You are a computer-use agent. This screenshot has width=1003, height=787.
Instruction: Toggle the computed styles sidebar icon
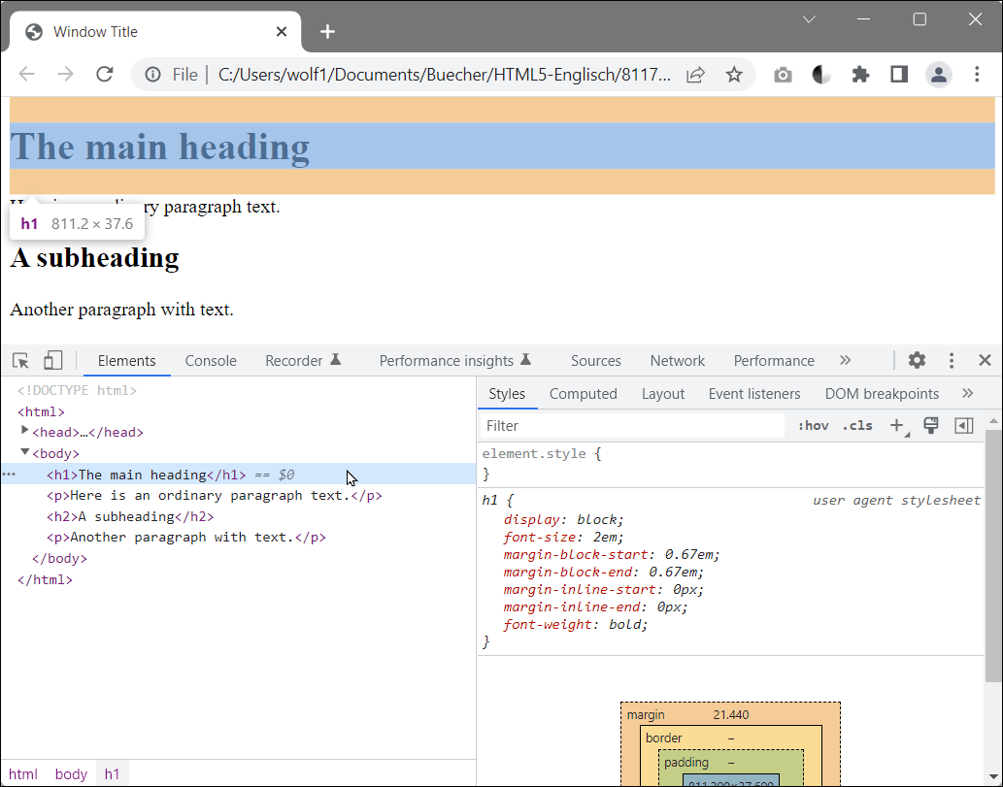click(963, 426)
